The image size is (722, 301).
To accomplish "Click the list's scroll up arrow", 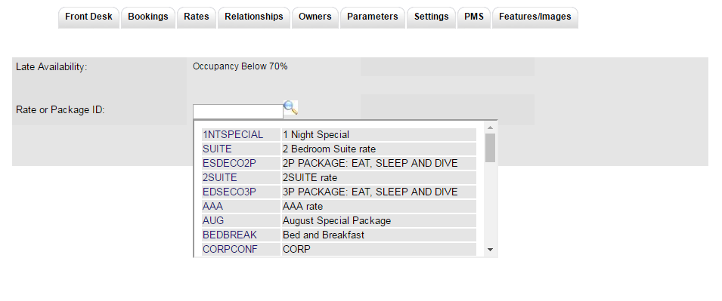I will tap(491, 127).
